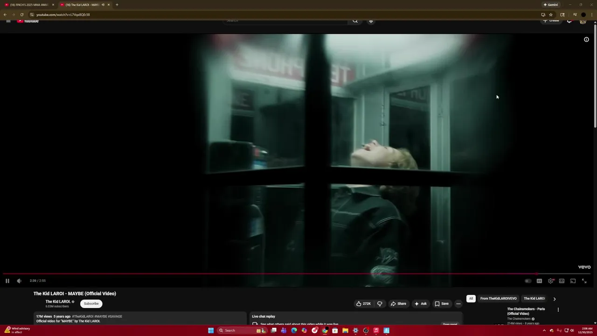Image resolution: width=597 pixels, height=336 pixels.
Task: Open Apple Music from taskbar
Action: pyautogui.click(x=376, y=330)
